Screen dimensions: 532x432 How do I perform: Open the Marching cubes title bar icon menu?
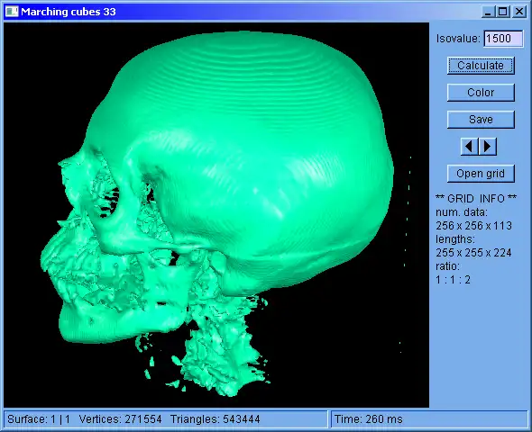coord(12,12)
